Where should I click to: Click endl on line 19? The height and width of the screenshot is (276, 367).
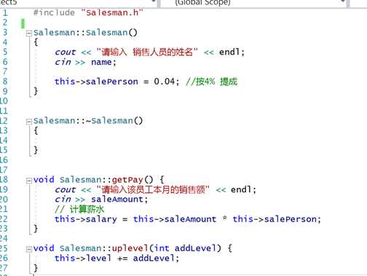(x=241, y=189)
